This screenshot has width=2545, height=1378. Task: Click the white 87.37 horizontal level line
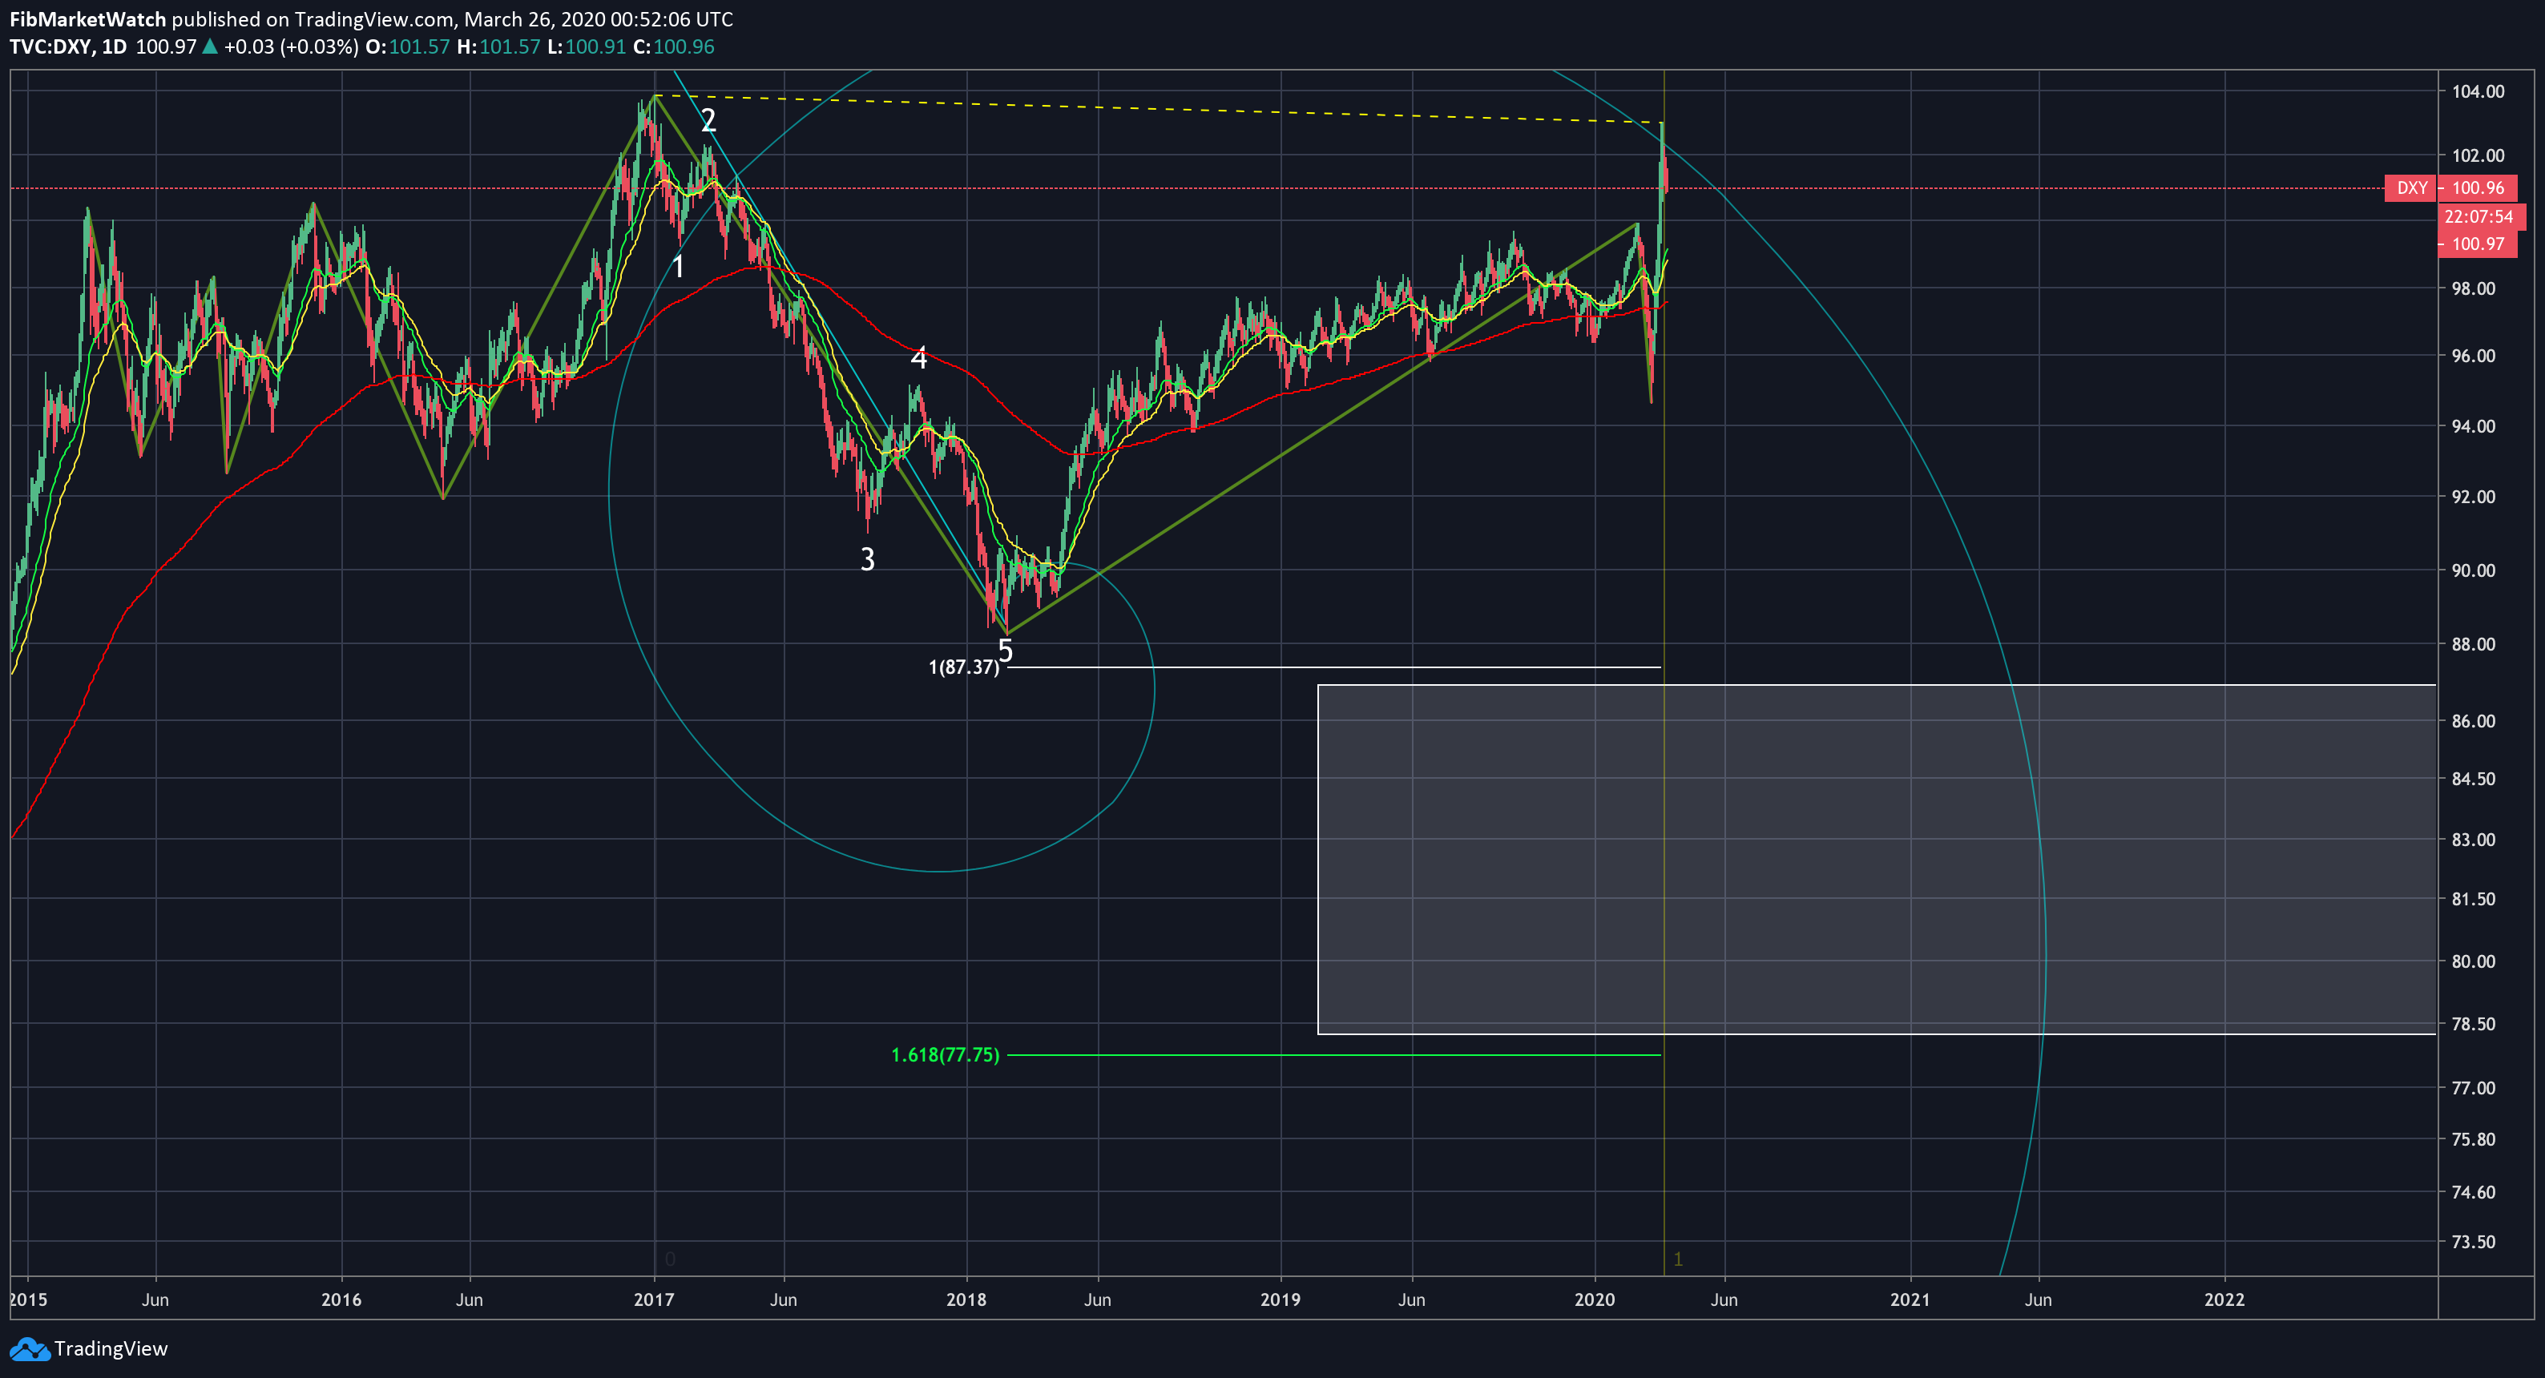tap(1333, 667)
